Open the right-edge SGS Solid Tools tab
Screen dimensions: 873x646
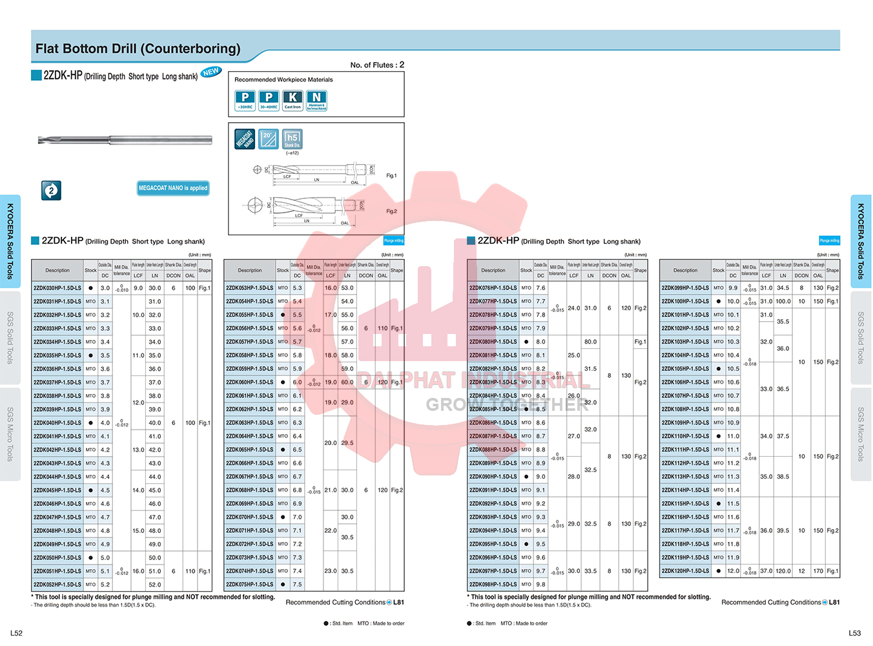pos(861,337)
